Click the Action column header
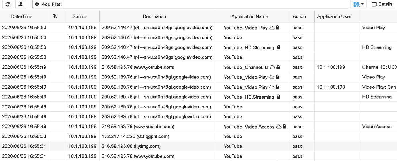The width and height of the screenshot is (397, 161). pos(299,17)
